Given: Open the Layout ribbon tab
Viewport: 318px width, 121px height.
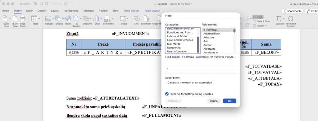Looking at the screenshot, I should point(55,11).
